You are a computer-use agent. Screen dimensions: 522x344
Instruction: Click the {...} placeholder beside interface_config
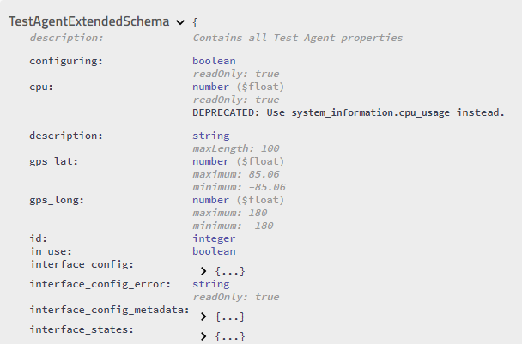230,271
